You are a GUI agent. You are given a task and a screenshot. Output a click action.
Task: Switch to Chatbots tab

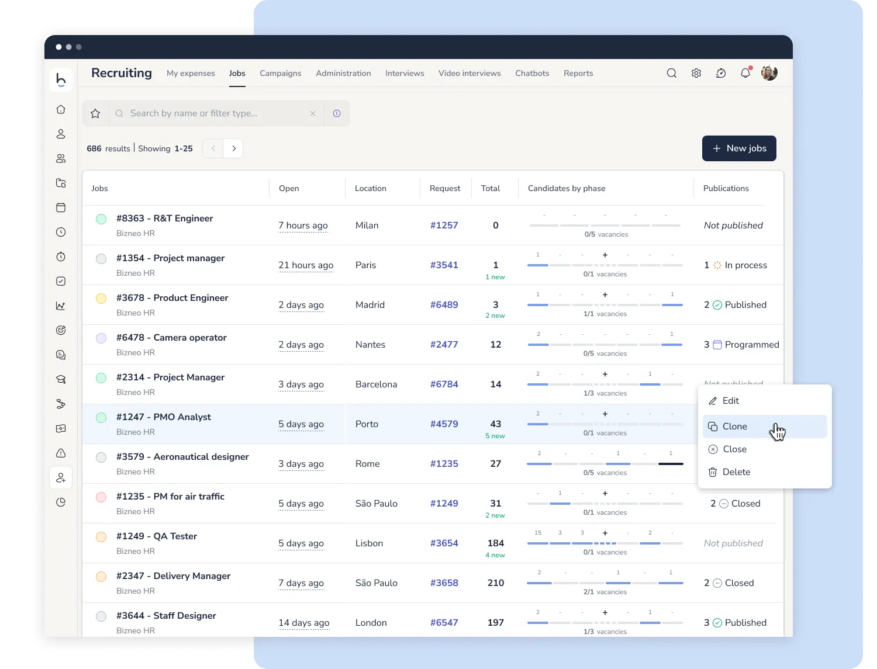[x=532, y=73]
